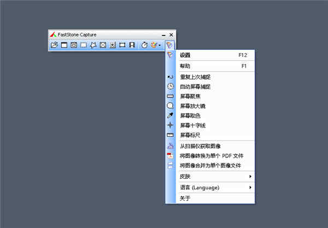Select Capture Freehand Region icon

coord(93,45)
